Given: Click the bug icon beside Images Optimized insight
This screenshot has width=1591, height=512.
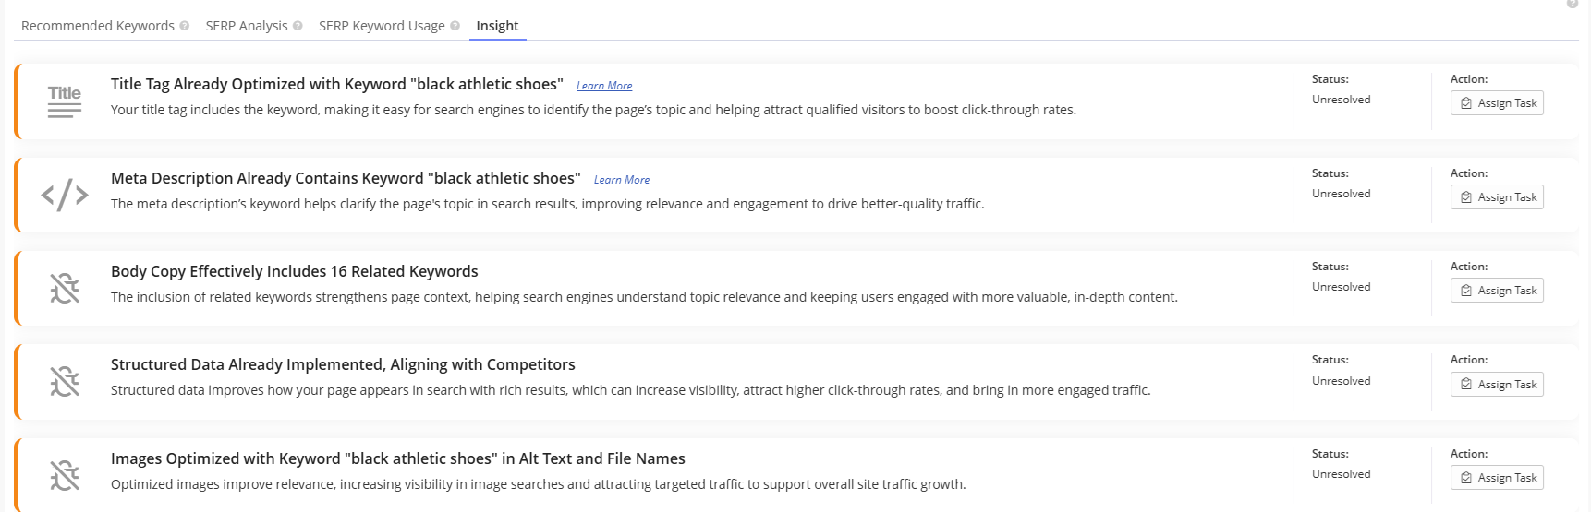Looking at the screenshot, I should tap(65, 475).
